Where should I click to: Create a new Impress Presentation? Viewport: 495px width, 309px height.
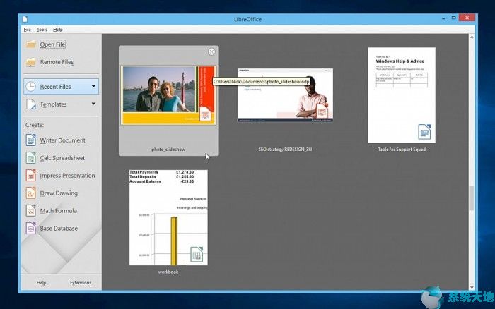point(67,176)
